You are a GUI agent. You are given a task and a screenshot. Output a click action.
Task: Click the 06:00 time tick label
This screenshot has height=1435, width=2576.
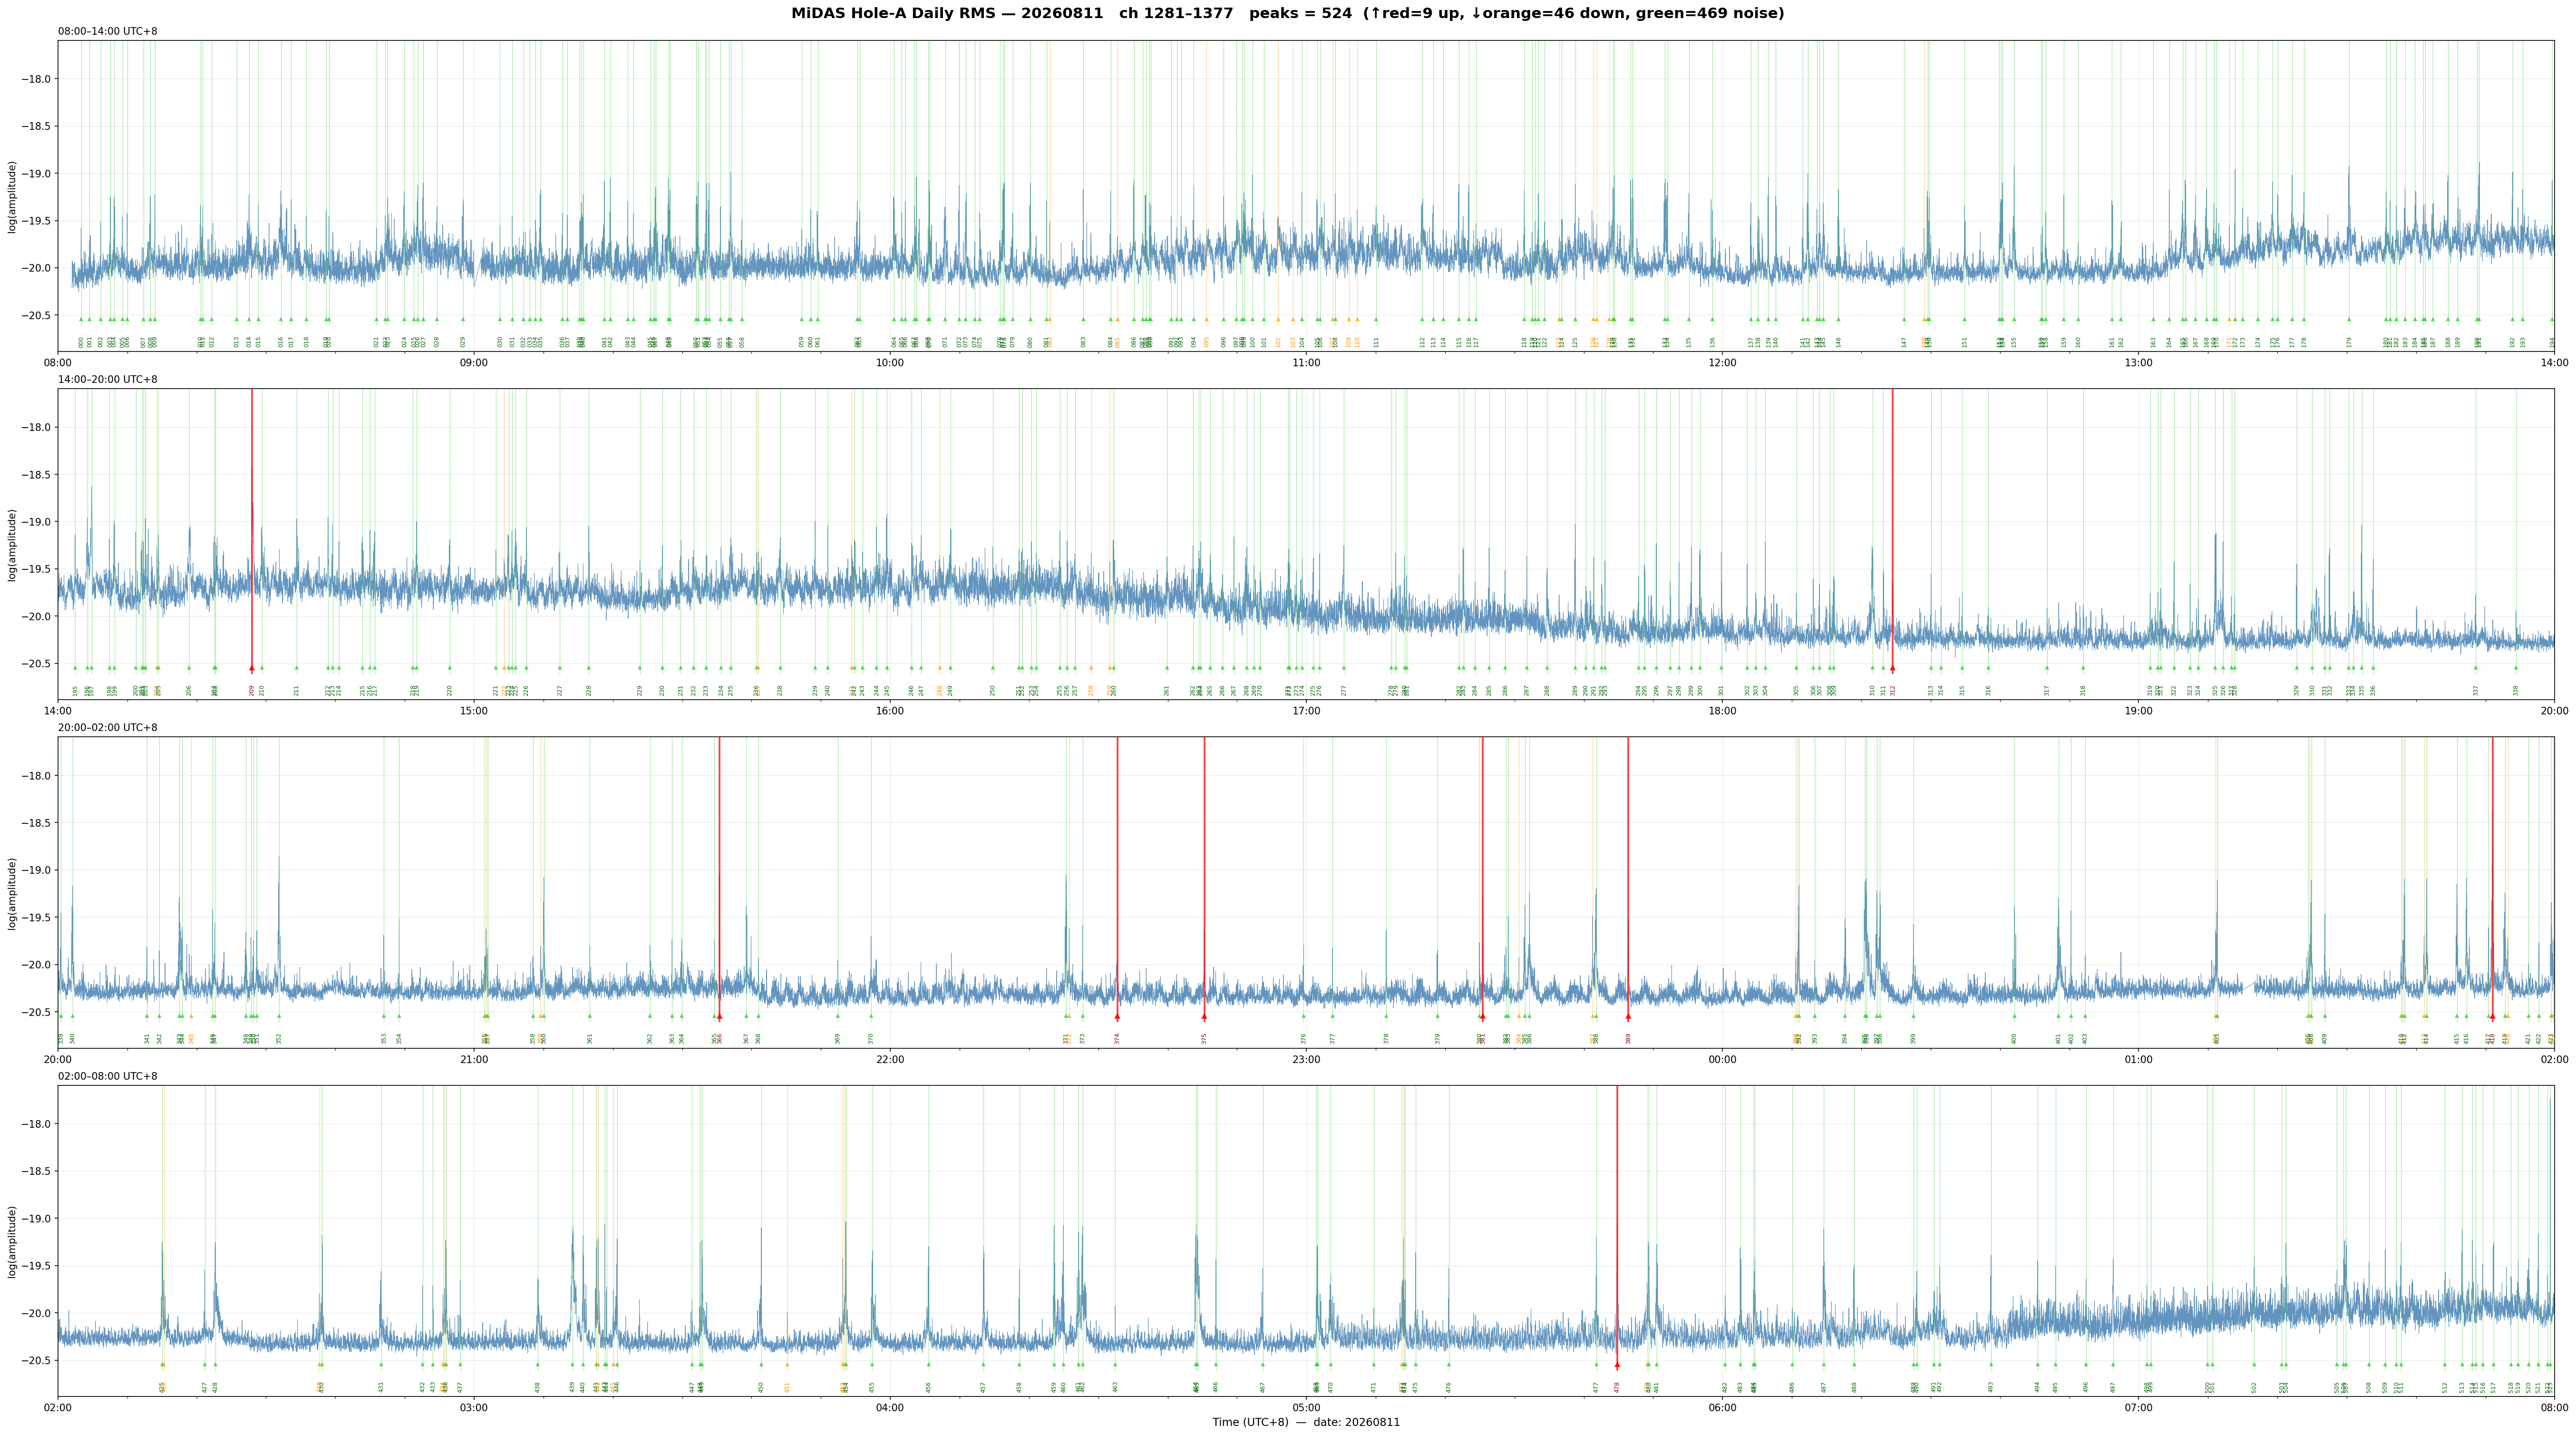pyautogui.click(x=1722, y=1408)
